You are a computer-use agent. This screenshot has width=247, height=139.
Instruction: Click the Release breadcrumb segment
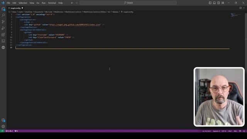(115, 12)
